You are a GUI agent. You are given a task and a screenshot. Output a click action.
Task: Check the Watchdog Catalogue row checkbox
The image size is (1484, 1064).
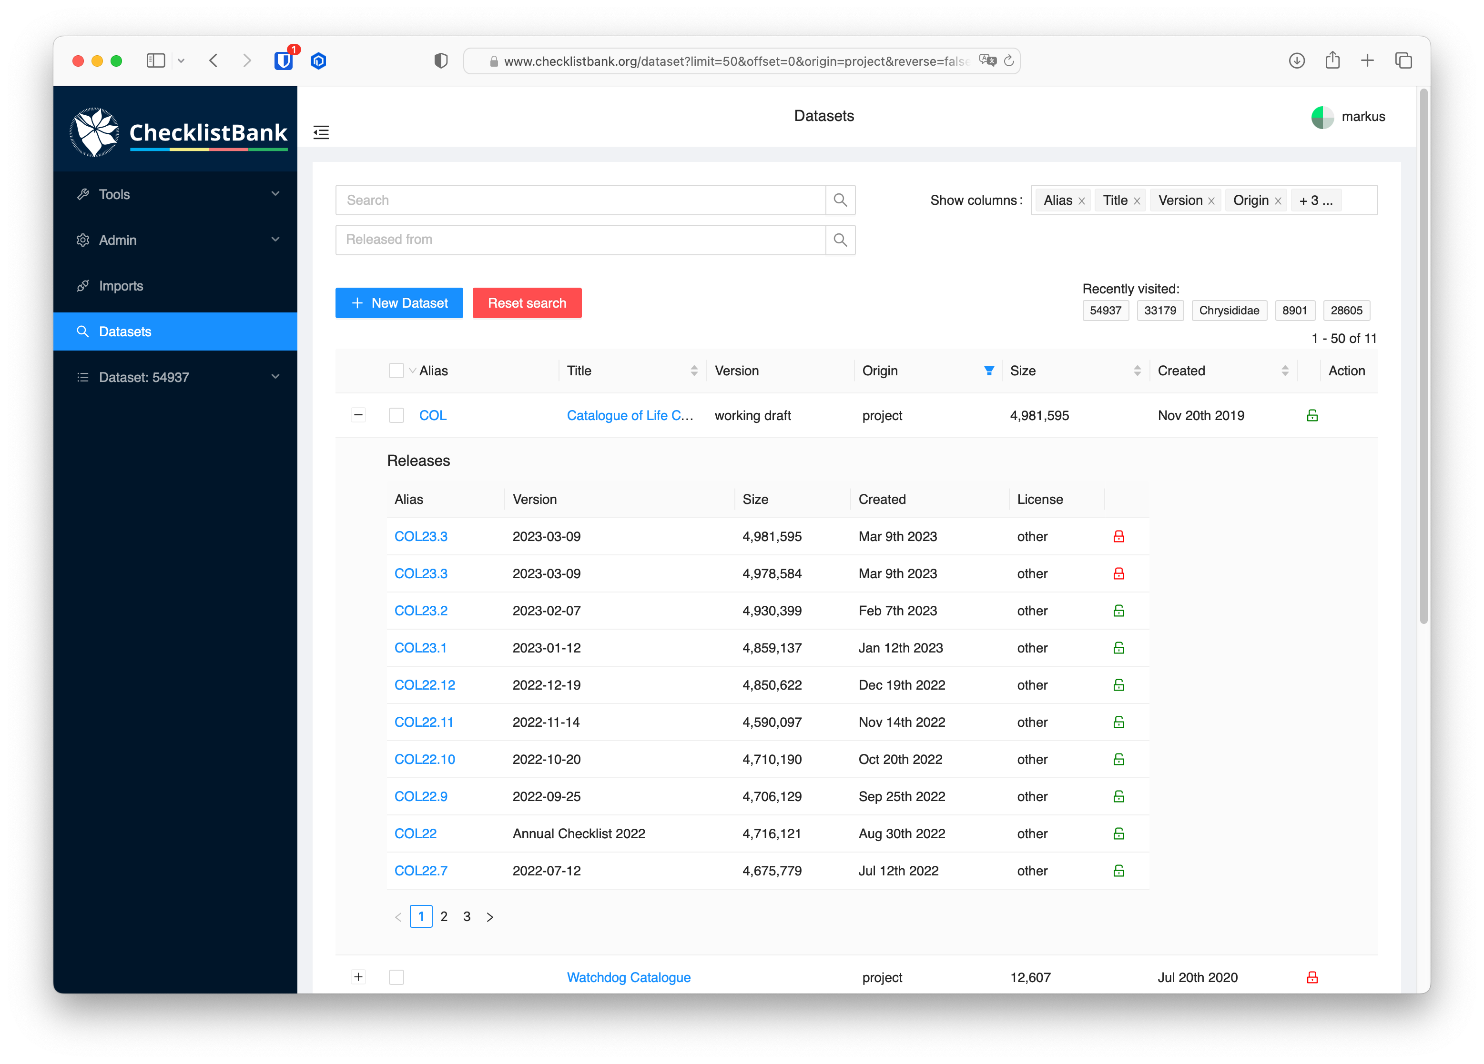(396, 977)
